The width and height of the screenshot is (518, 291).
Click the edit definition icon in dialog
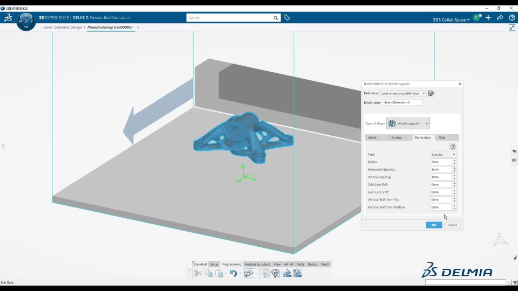pyautogui.click(x=431, y=93)
